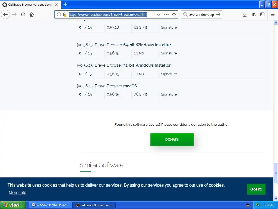This screenshot has width=278, height=209.
Task: Open the Downloads panel
Action: [x=245, y=14]
